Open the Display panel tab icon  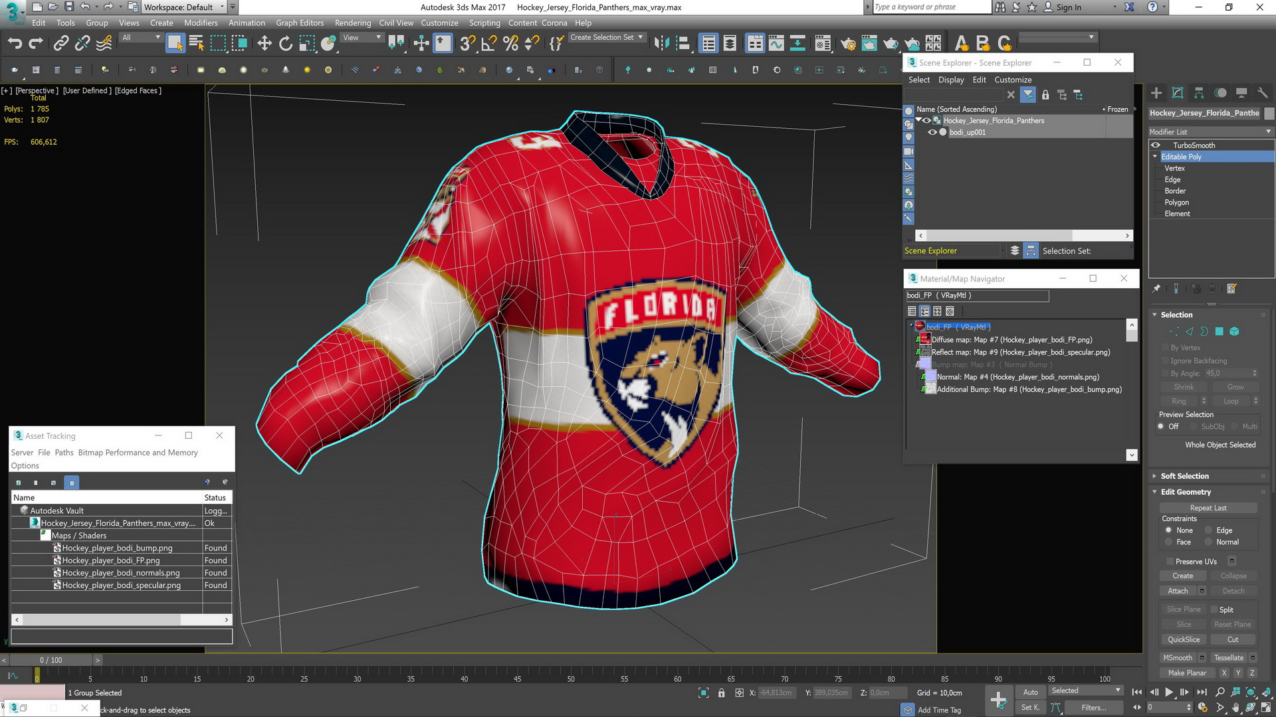1241,93
